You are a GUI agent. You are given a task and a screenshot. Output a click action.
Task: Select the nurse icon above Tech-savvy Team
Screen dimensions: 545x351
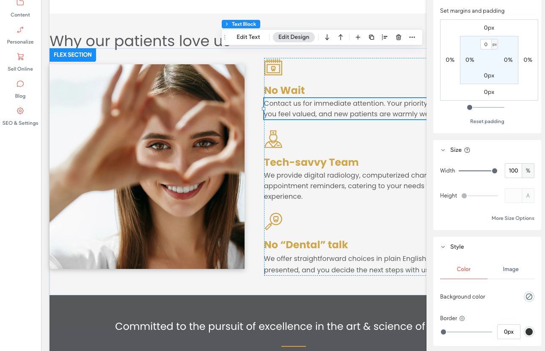pos(273,139)
